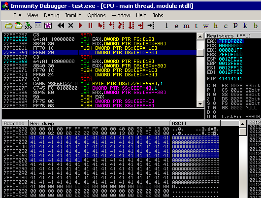Click the Registers (FPU) header bar

click(233, 35)
